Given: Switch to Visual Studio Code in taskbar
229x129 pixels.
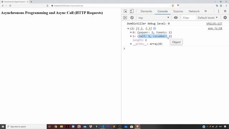Looking at the screenshot, I should click(x=102, y=126).
